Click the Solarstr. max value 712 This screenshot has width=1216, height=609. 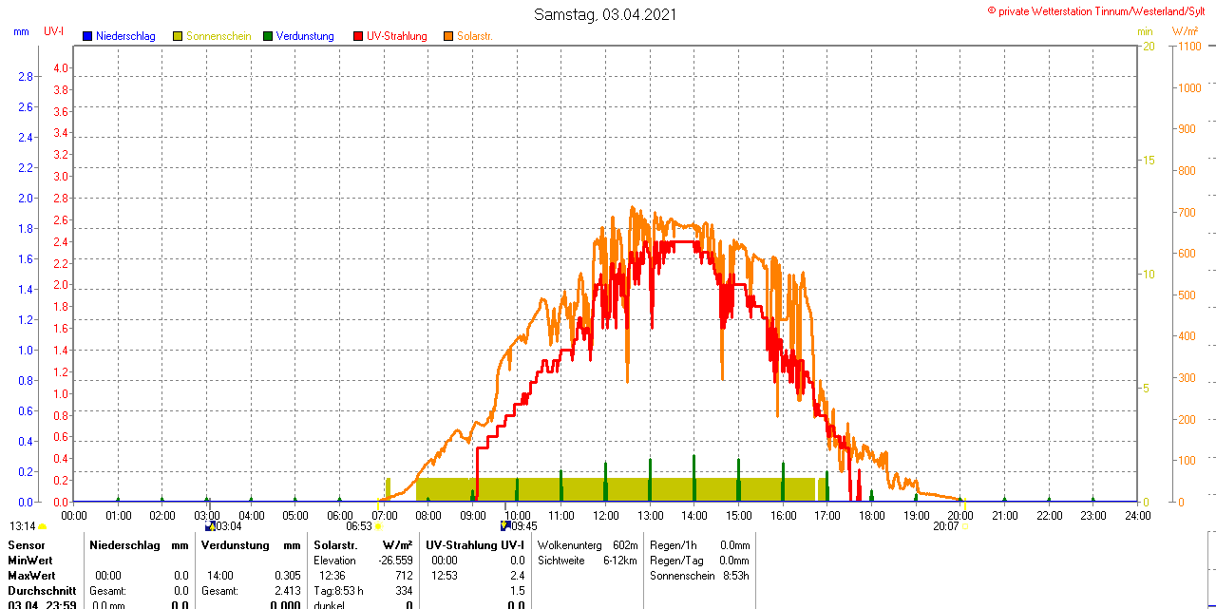[x=404, y=576]
